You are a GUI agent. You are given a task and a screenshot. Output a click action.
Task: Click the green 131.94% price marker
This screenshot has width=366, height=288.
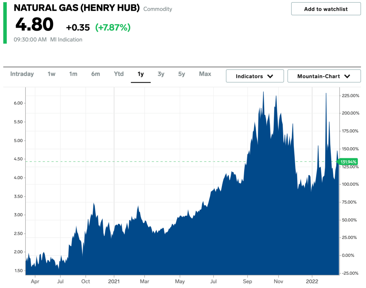pos(347,162)
